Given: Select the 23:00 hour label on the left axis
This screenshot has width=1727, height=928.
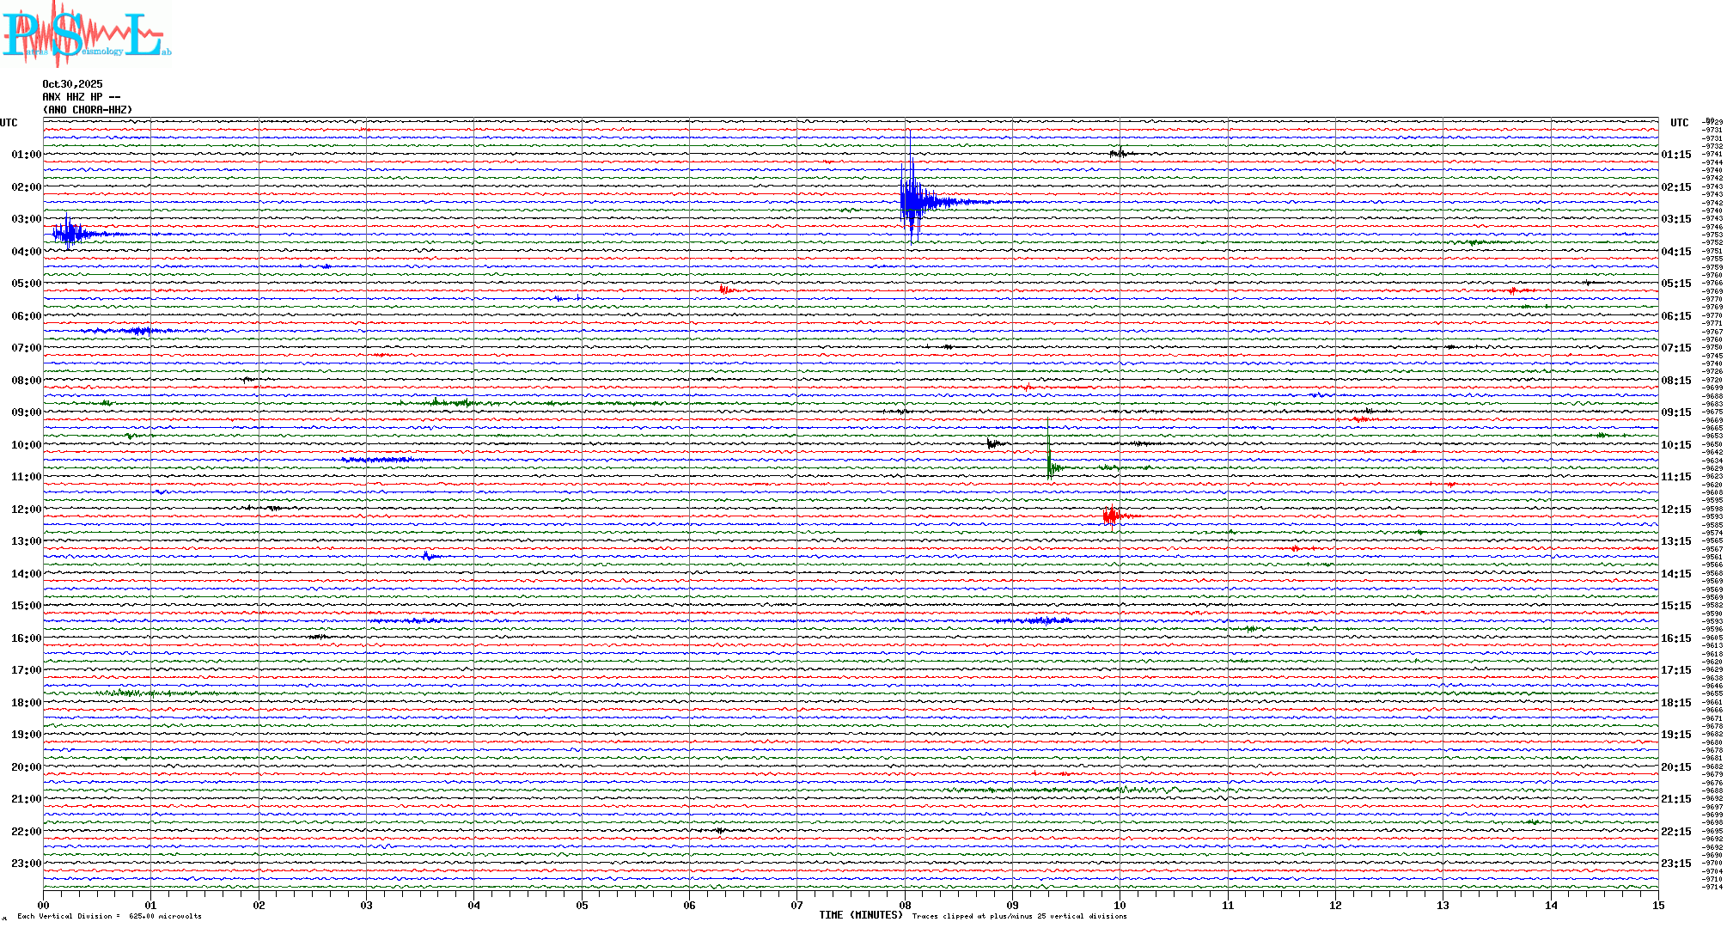Looking at the screenshot, I should (x=26, y=864).
